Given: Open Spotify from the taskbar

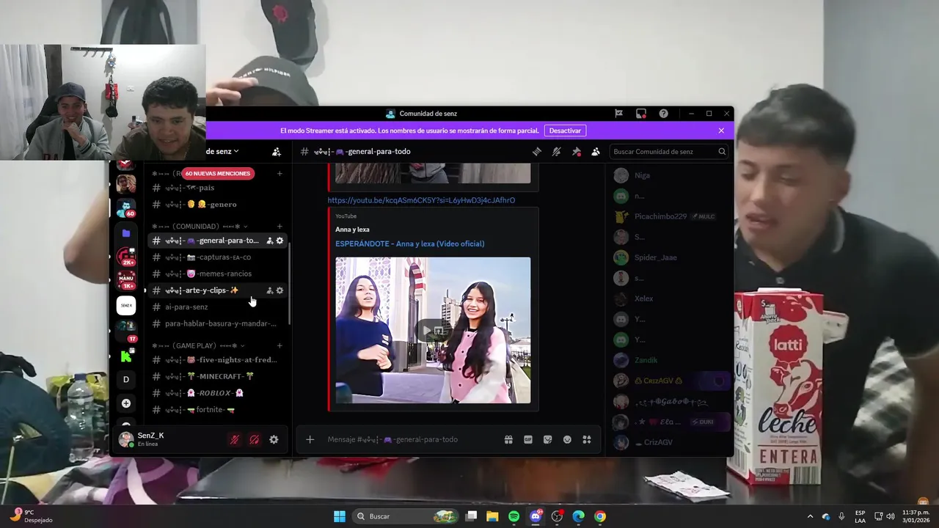Looking at the screenshot, I should tap(514, 516).
